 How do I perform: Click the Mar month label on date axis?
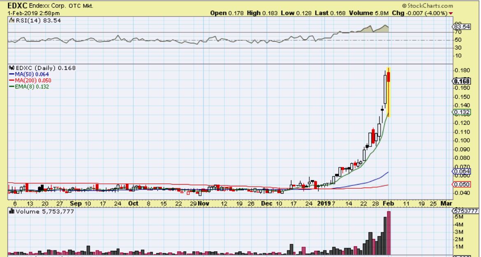pos(446,203)
